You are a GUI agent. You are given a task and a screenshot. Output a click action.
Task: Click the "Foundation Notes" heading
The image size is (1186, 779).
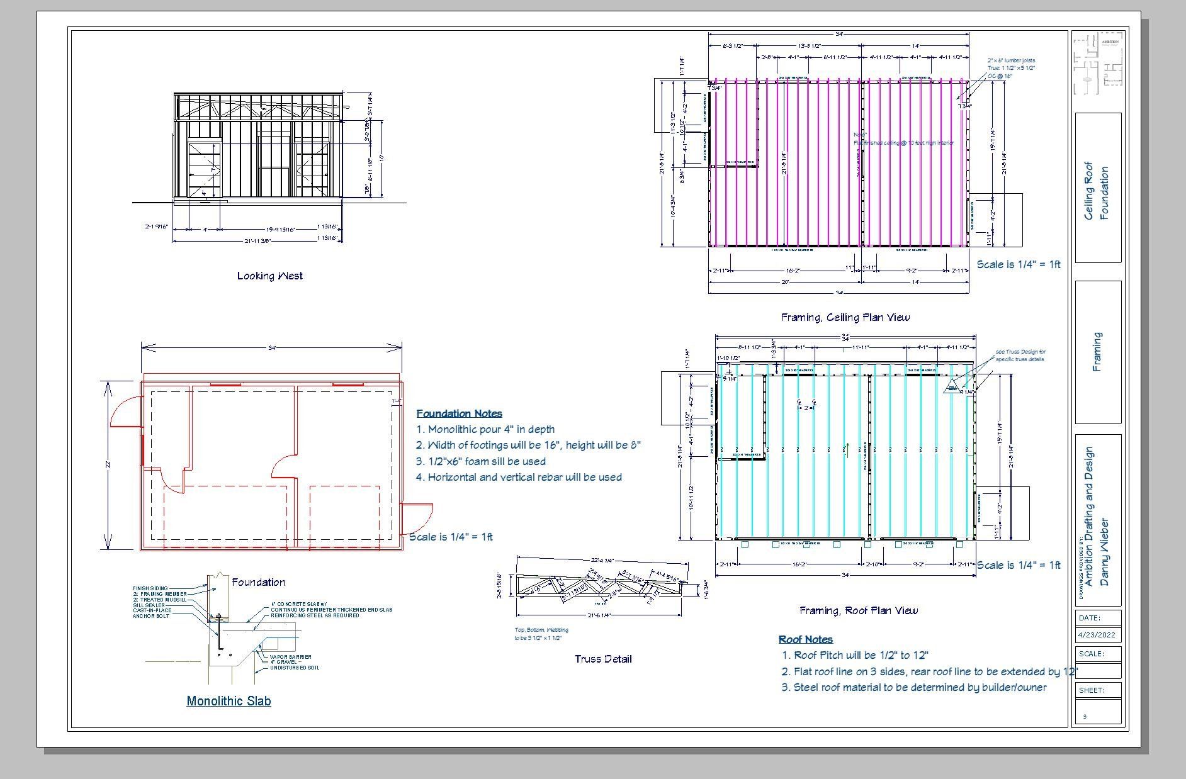pos(459,413)
